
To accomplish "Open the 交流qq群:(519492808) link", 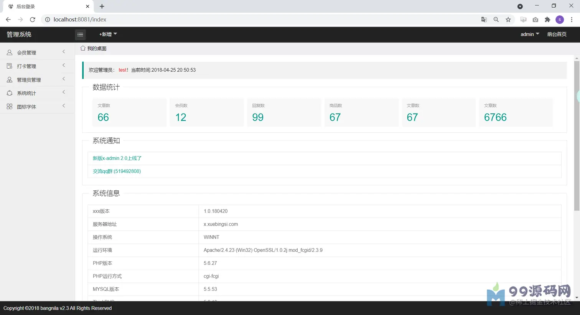I will 117,171.
